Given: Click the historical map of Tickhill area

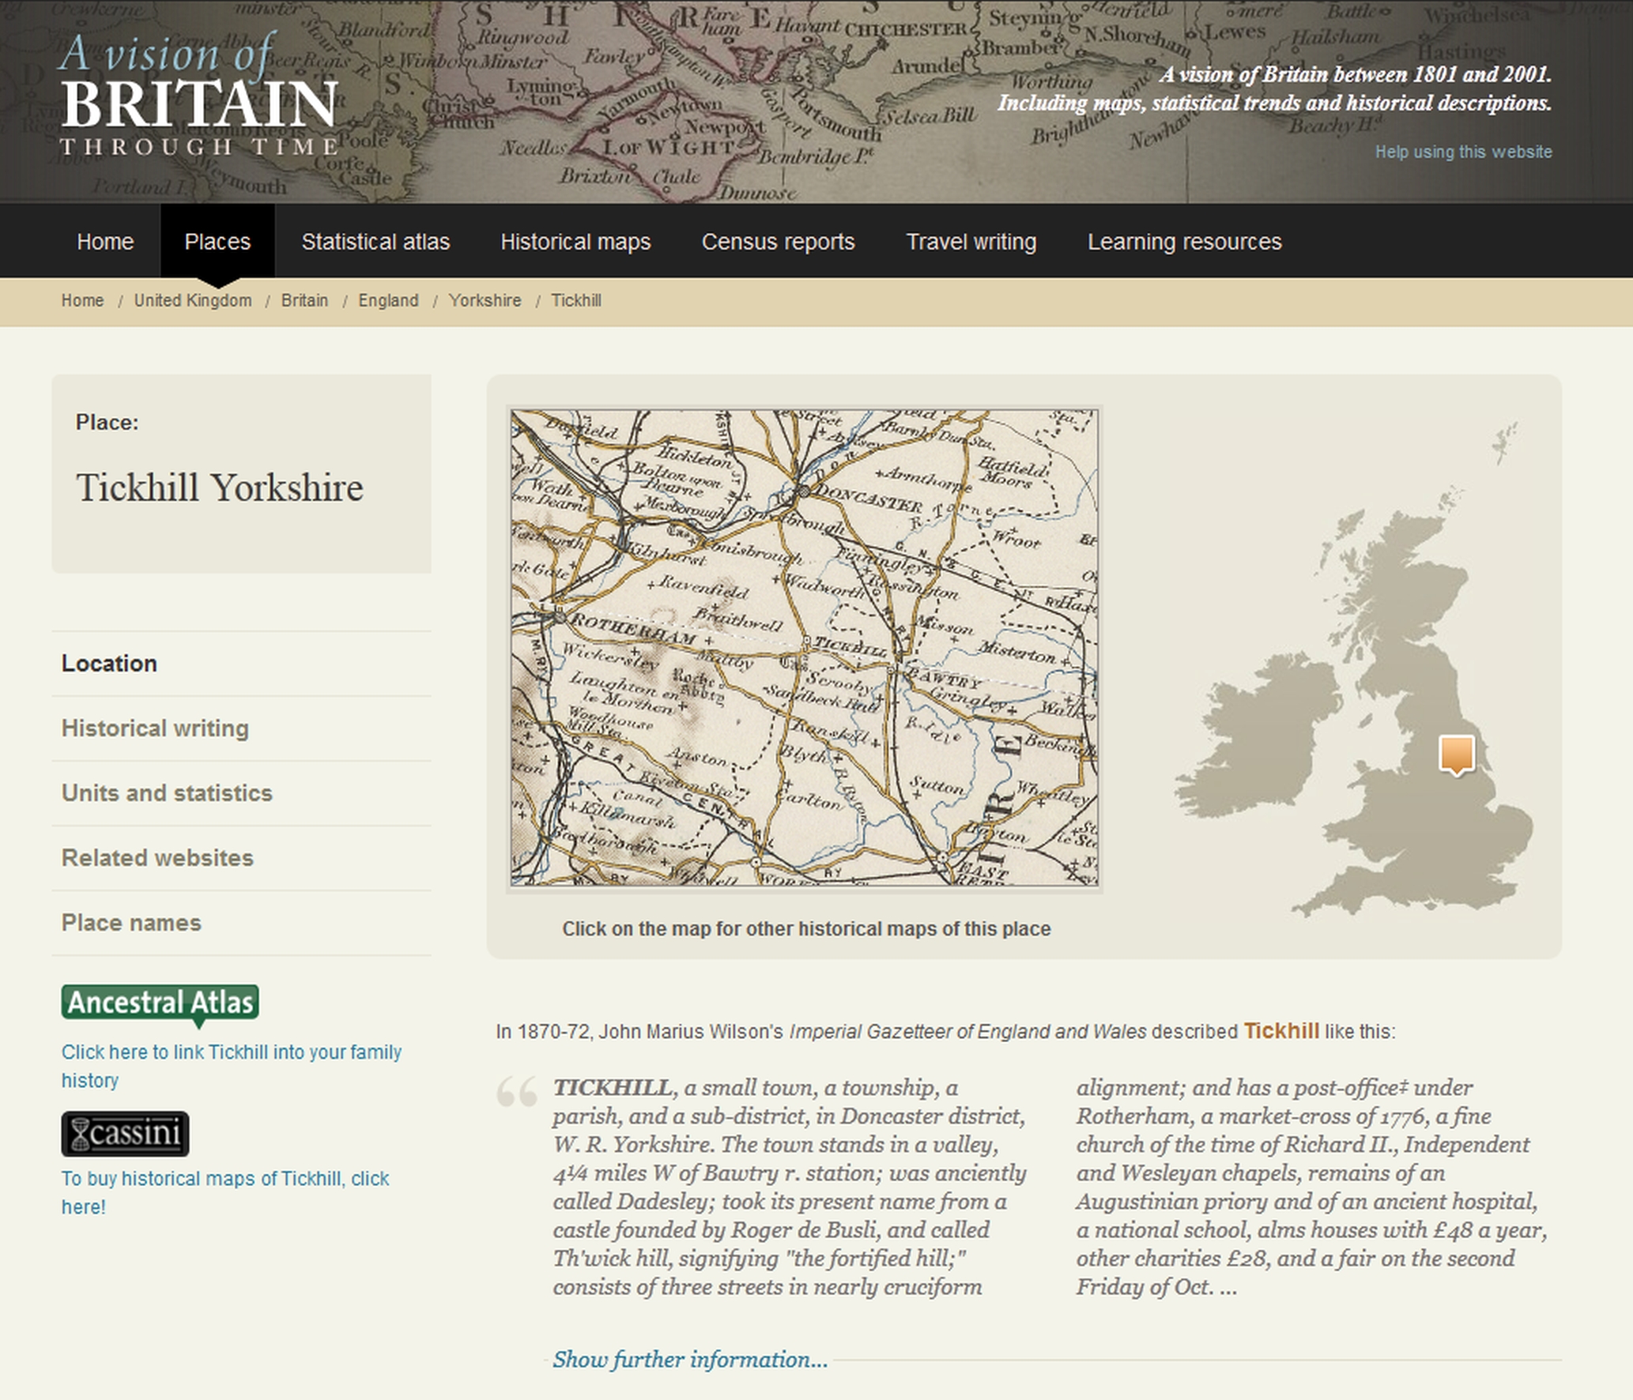Looking at the screenshot, I should tap(804, 648).
